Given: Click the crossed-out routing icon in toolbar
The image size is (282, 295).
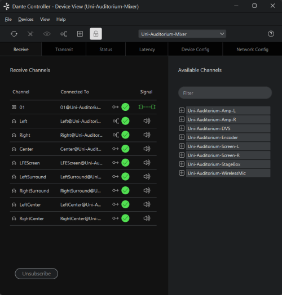Looking at the screenshot, I should pos(30,34).
